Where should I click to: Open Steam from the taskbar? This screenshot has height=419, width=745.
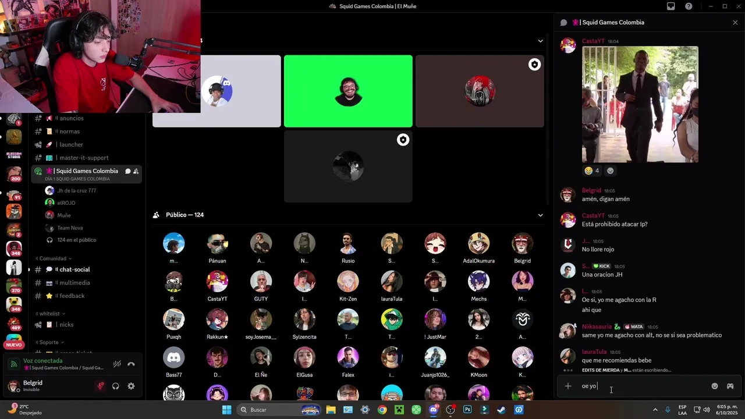tap(501, 410)
